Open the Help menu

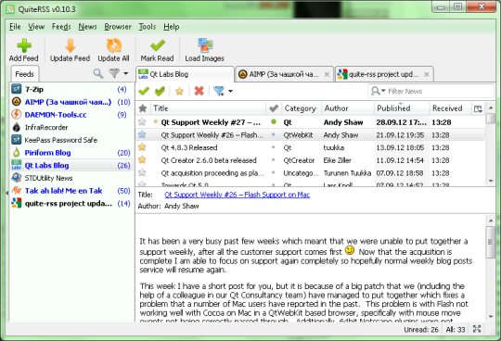[172, 27]
